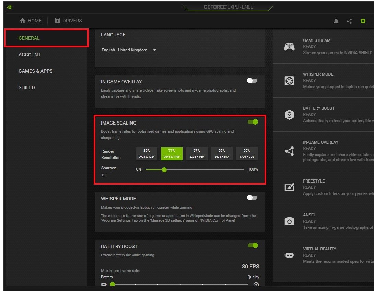This screenshot has width=374, height=294.
Task: Click the Virtual Reality headset icon
Action: click(289, 255)
